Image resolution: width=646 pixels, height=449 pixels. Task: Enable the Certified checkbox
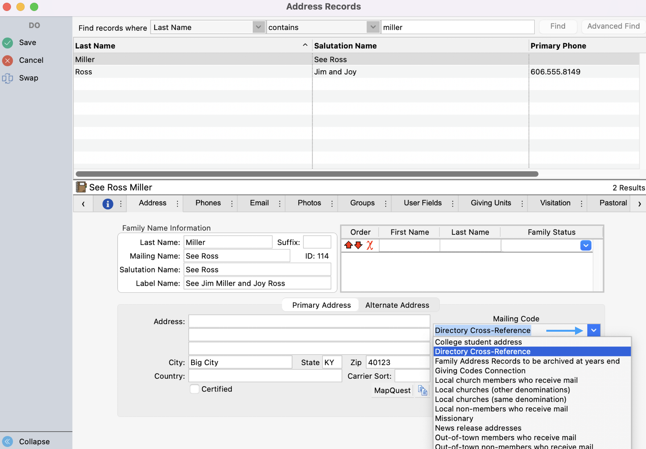coord(194,389)
